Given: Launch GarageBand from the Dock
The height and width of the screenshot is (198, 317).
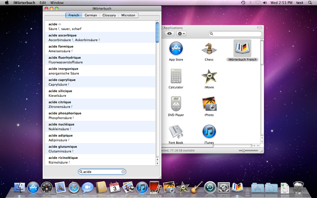Looking at the screenshot, I should [x=196, y=187].
